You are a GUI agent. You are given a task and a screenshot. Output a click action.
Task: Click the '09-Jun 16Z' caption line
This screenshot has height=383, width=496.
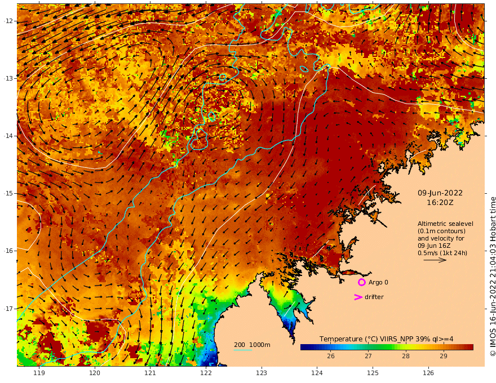point(434,246)
